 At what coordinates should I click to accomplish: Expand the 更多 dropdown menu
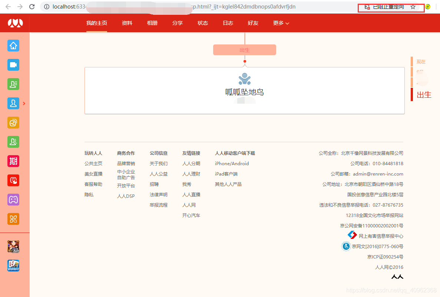point(281,23)
